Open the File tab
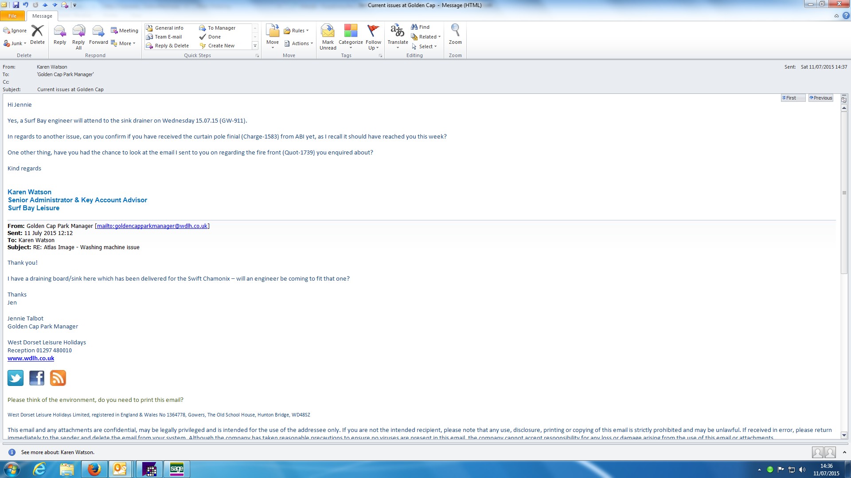 pos(12,16)
